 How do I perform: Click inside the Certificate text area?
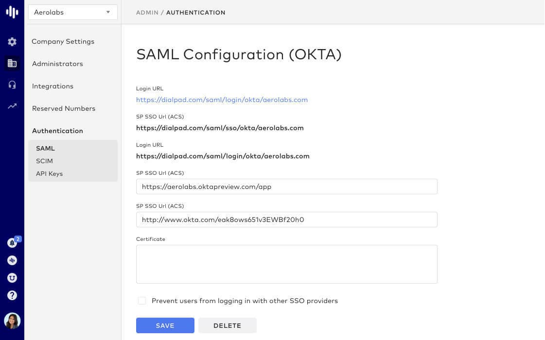286,264
